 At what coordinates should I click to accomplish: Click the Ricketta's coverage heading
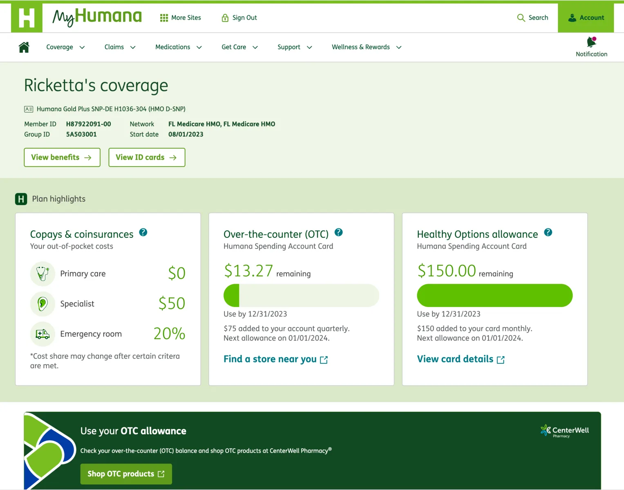[x=96, y=85]
